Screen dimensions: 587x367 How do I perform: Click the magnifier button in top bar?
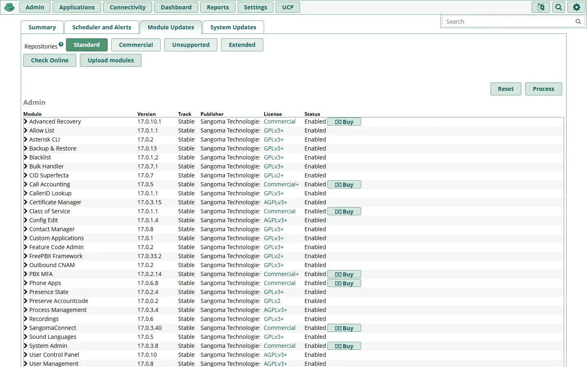coord(558,7)
